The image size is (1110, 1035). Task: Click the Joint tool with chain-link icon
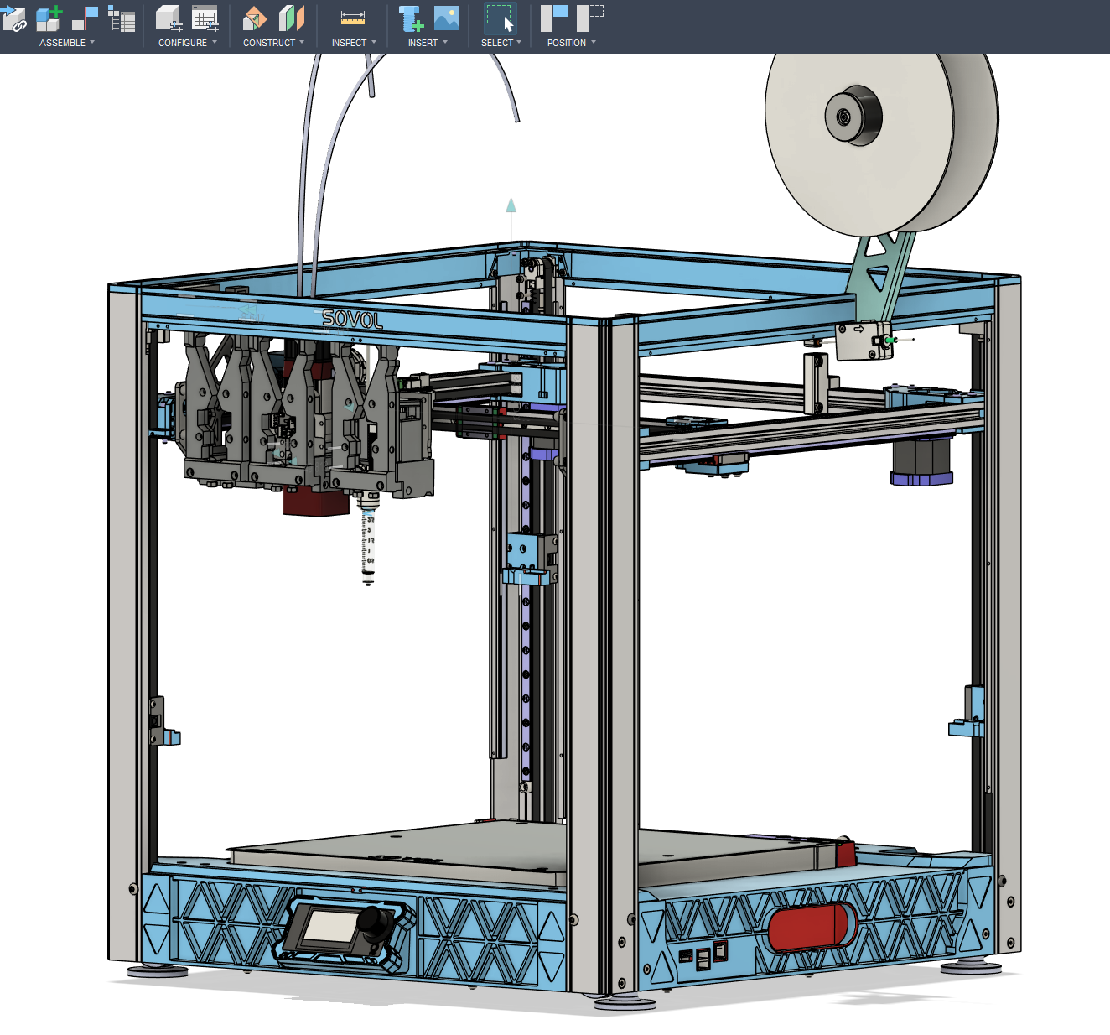[13, 18]
